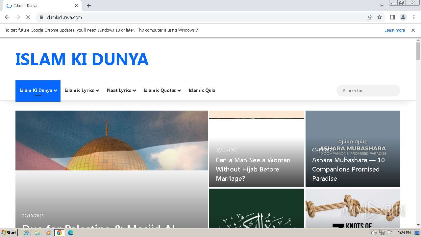
Task: Open the Windows Start button
Action: [x=9, y=233]
